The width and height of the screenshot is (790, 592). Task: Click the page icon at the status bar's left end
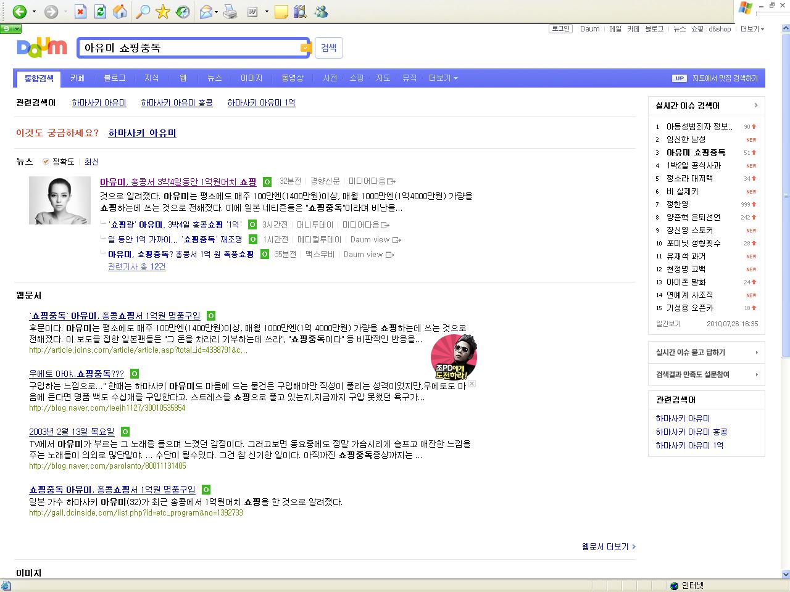tap(6, 586)
